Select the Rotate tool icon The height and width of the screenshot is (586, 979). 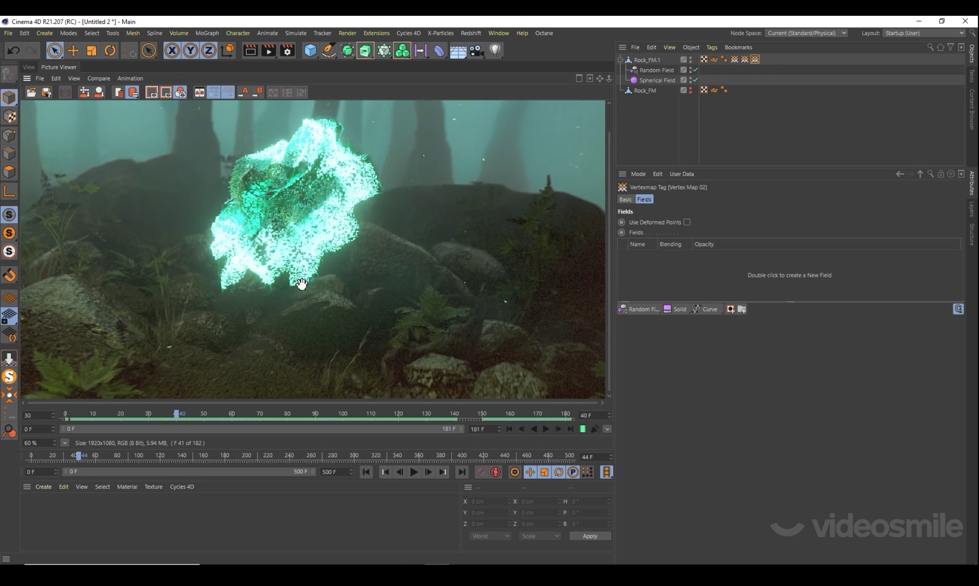tap(110, 50)
